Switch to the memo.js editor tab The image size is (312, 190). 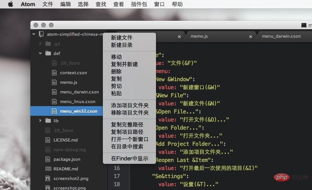[199, 36]
